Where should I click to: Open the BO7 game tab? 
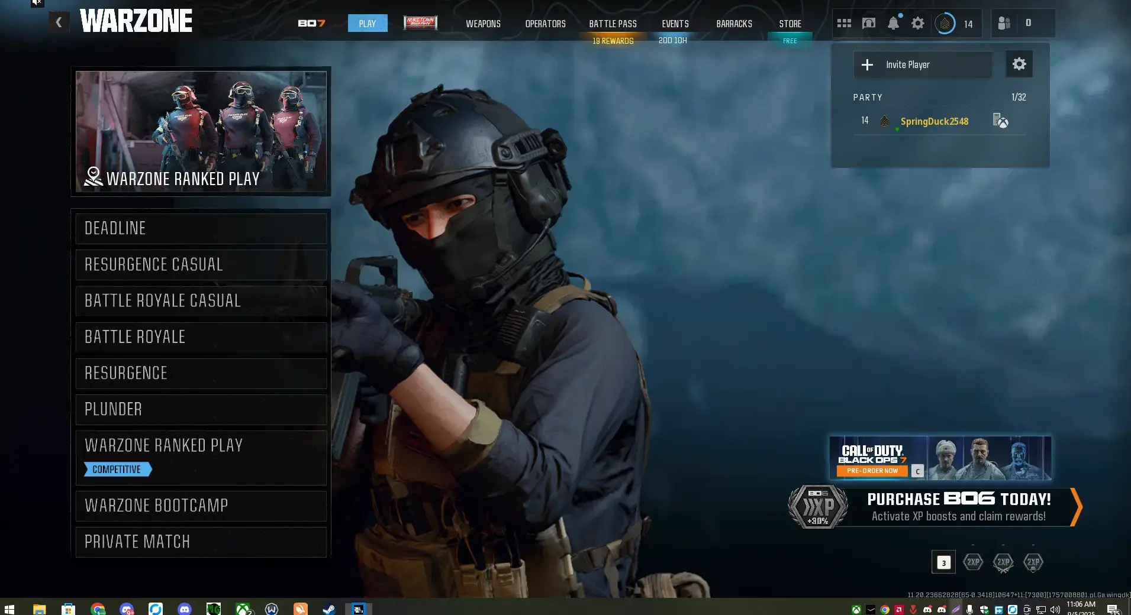point(311,24)
